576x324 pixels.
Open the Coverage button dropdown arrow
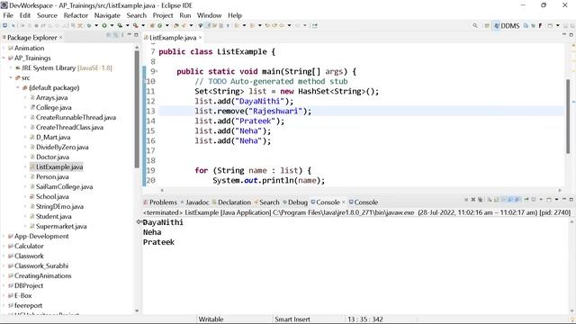coord(128,26)
